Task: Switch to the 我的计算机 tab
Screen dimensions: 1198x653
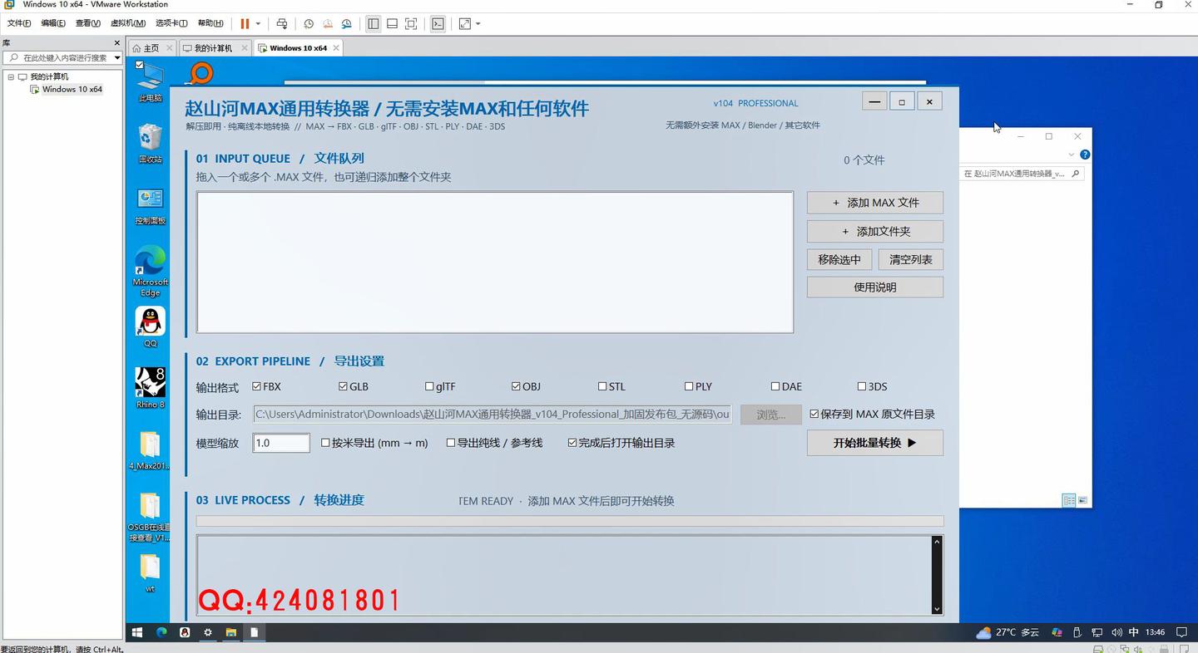Action: click(x=213, y=48)
